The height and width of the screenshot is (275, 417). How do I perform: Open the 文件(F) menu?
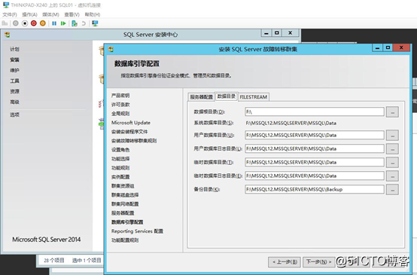click(10, 14)
